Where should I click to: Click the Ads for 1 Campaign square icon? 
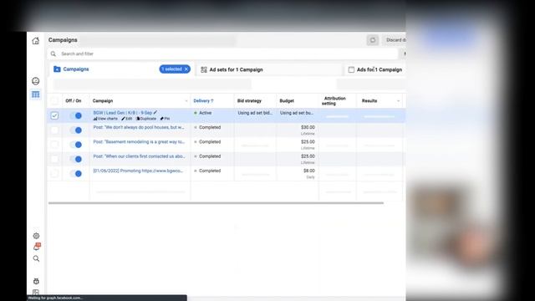coord(351,69)
